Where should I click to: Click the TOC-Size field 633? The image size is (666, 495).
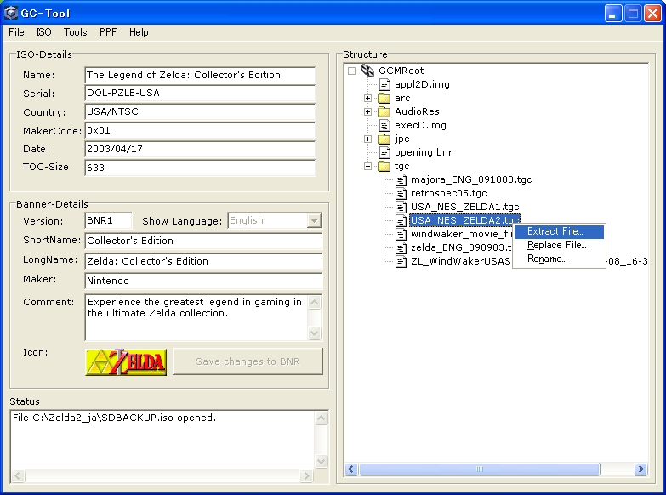coord(200,168)
